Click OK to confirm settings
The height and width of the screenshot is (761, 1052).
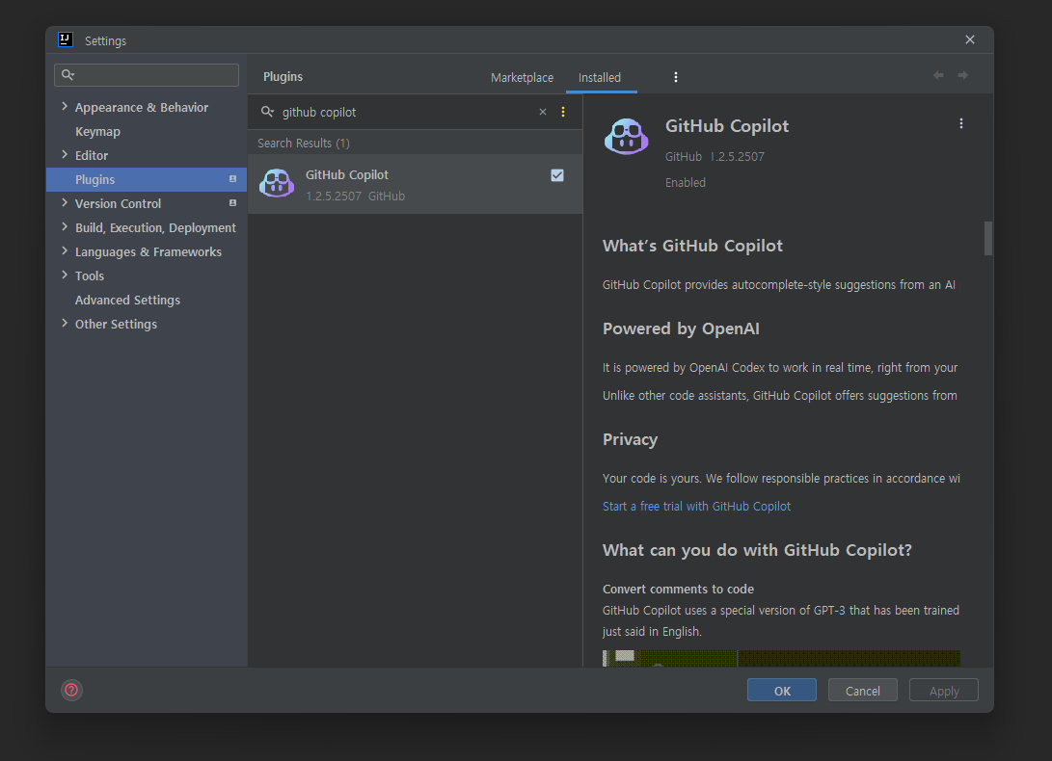tap(782, 690)
